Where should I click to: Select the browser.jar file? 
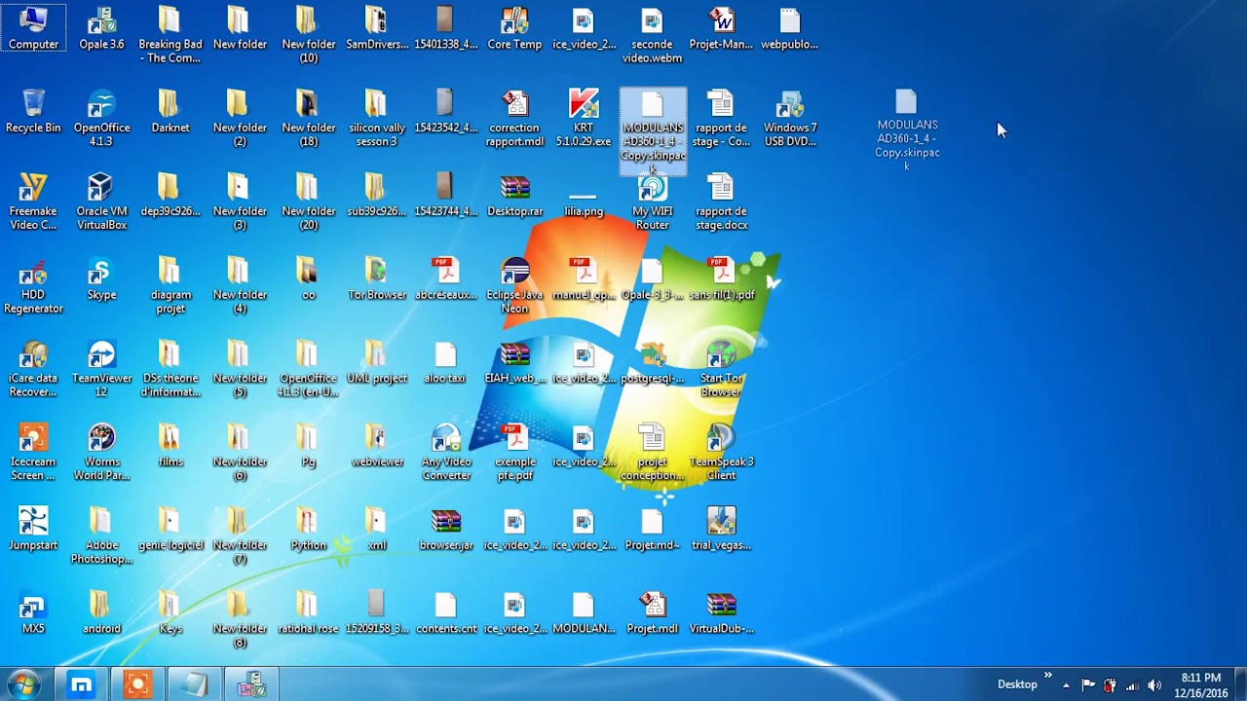tap(446, 530)
